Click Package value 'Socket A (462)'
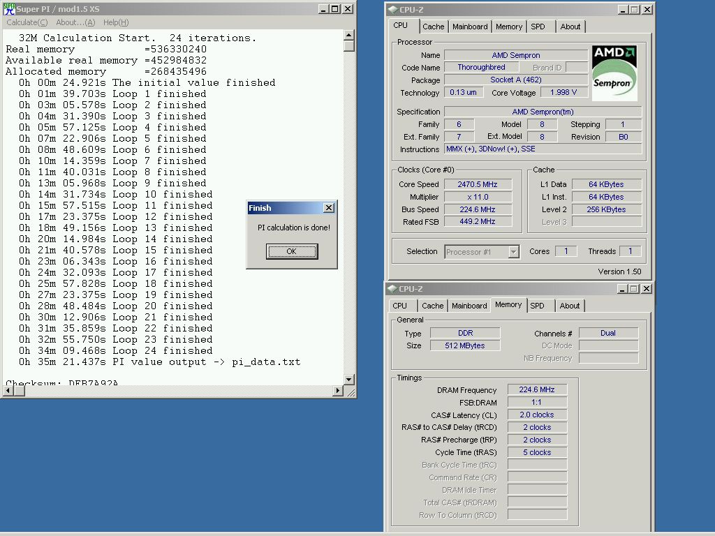This screenshot has width=715, height=536. click(x=516, y=80)
